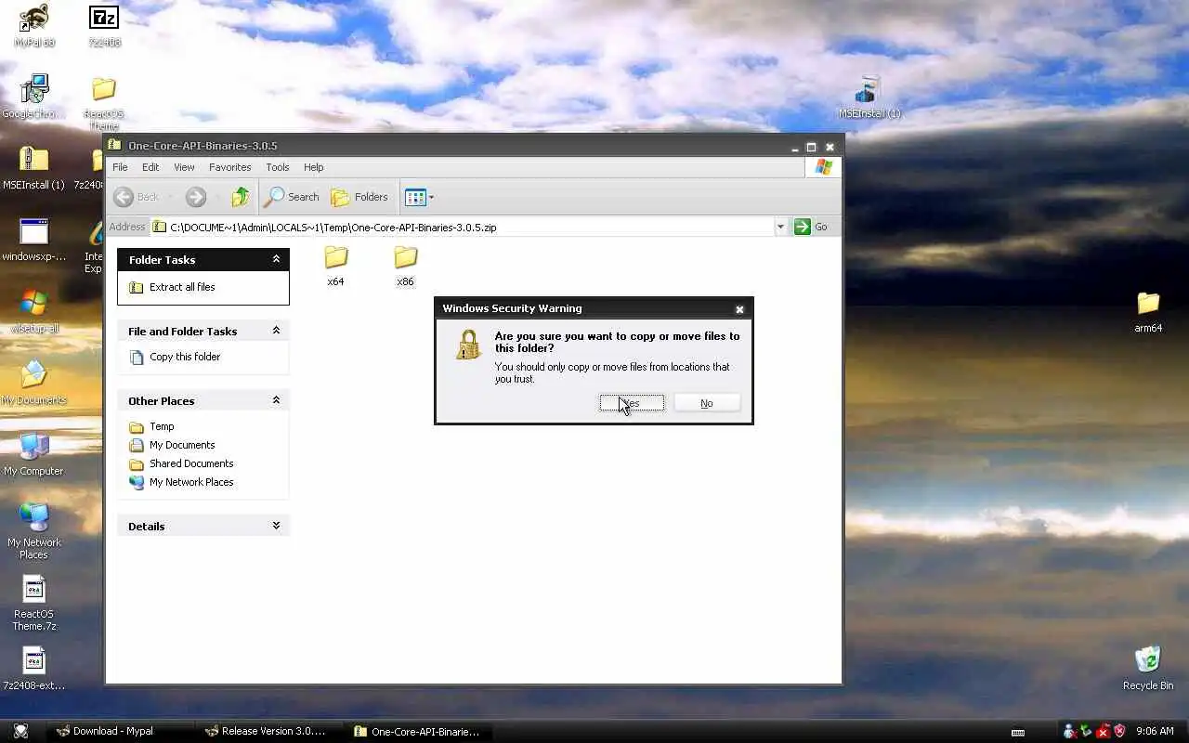Select the windowsxp desktop icon
Viewport: 1189px width, 743px height.
point(34,240)
